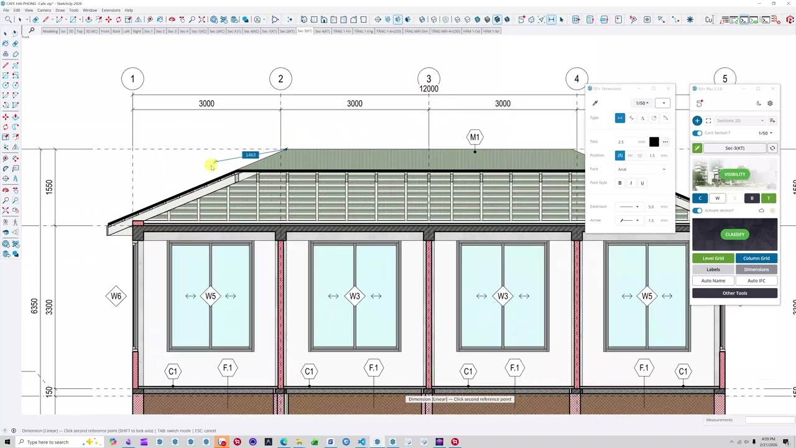Toggle the Curic Section switch
The image size is (796, 448).
point(697,133)
